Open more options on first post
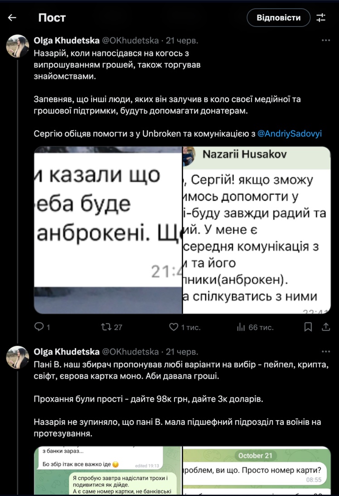339x496 pixels. (x=325, y=40)
